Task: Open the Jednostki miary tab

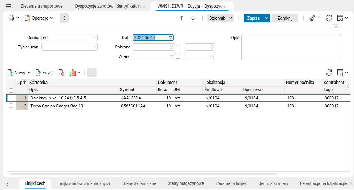Action: 273,183
